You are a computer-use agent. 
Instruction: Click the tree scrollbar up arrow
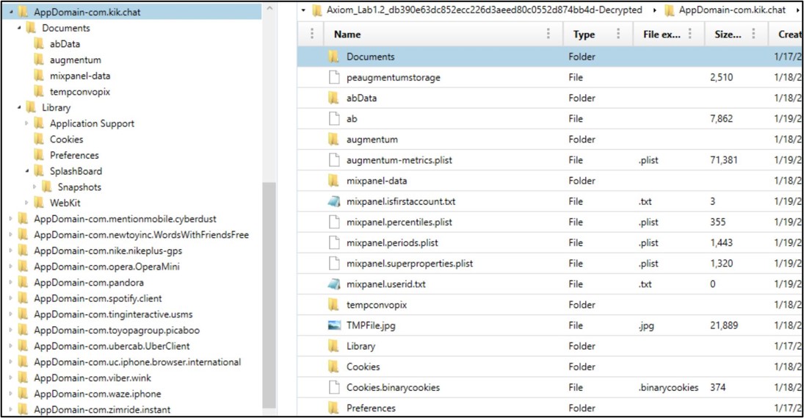point(269,9)
